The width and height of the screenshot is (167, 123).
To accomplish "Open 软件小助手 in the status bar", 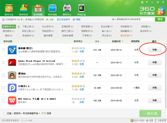I will (x=137, y=120).
